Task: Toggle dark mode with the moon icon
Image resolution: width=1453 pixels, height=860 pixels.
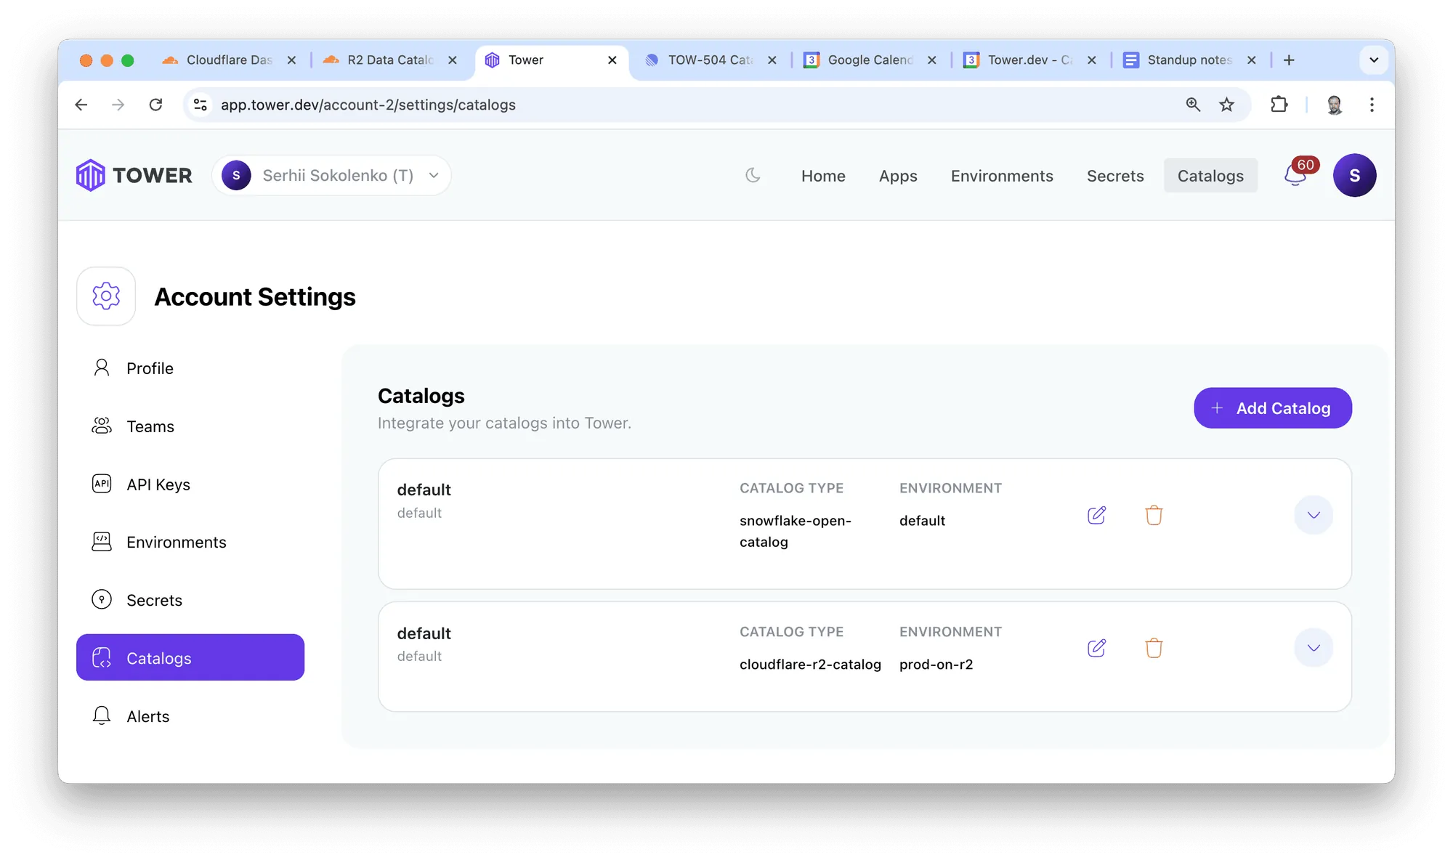Action: [x=753, y=175]
